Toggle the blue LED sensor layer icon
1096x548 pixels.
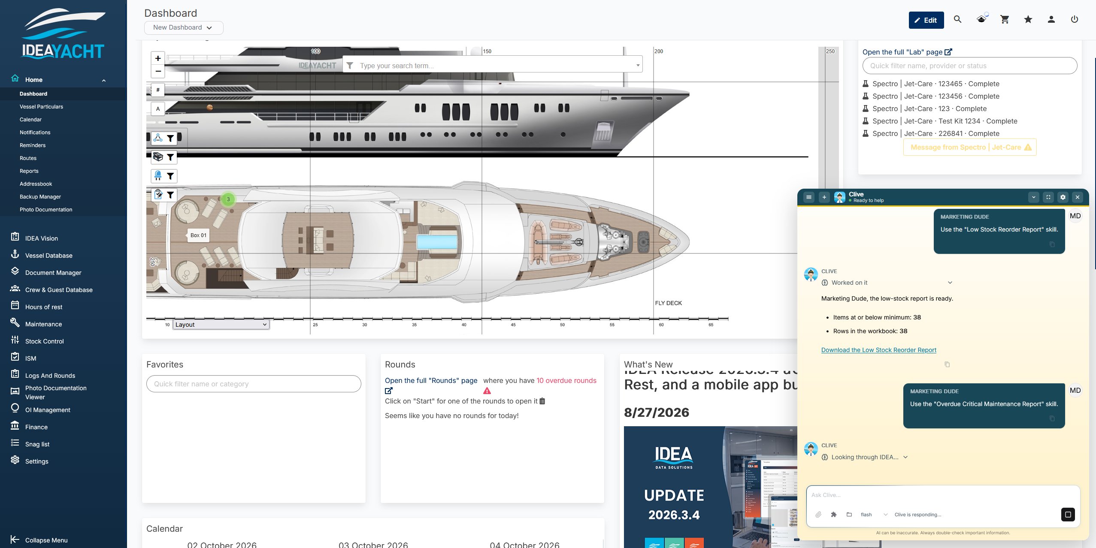coord(158,176)
